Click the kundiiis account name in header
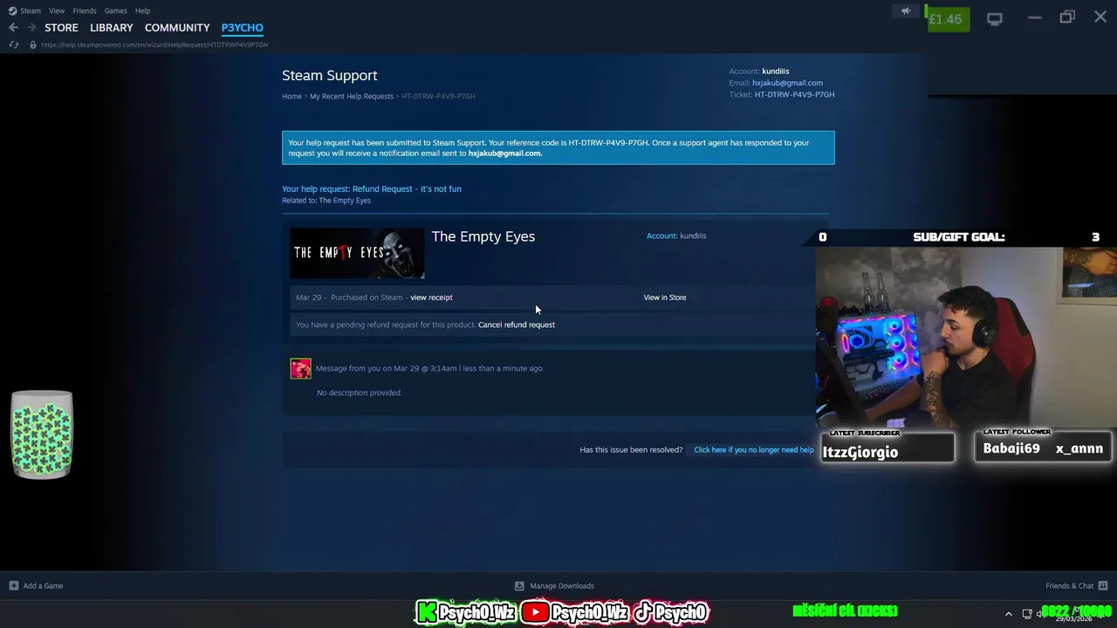 click(775, 72)
